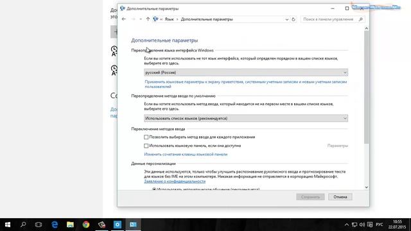Switch to Control Panel taskbar item
Screen dimensions: 411x231
coord(133,225)
